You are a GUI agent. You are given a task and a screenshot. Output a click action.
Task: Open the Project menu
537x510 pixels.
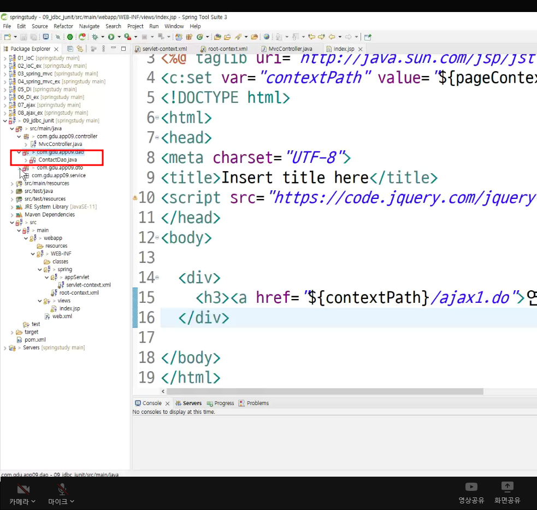[135, 26]
